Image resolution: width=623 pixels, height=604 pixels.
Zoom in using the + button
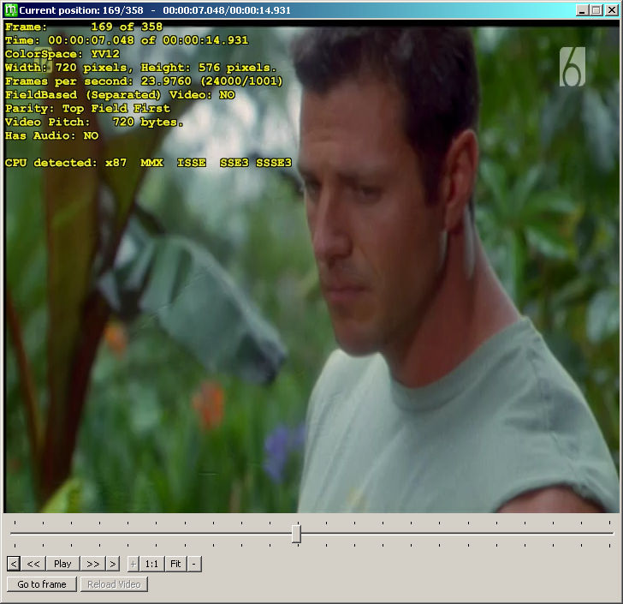[x=133, y=564]
